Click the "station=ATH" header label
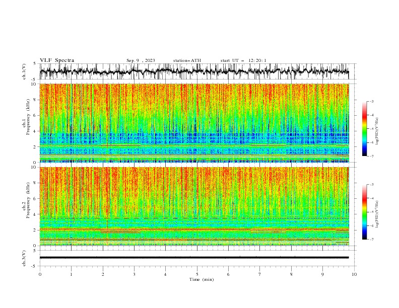Viewport: 399px width, 308px height. coord(187,60)
